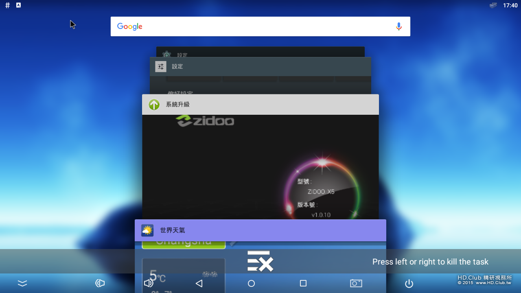Click the 17:40 clock in status bar
Viewport: 521px width, 293px height.
point(510,5)
